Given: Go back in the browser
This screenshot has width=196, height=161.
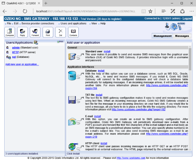Looking at the screenshot, I should coord(5,11).
